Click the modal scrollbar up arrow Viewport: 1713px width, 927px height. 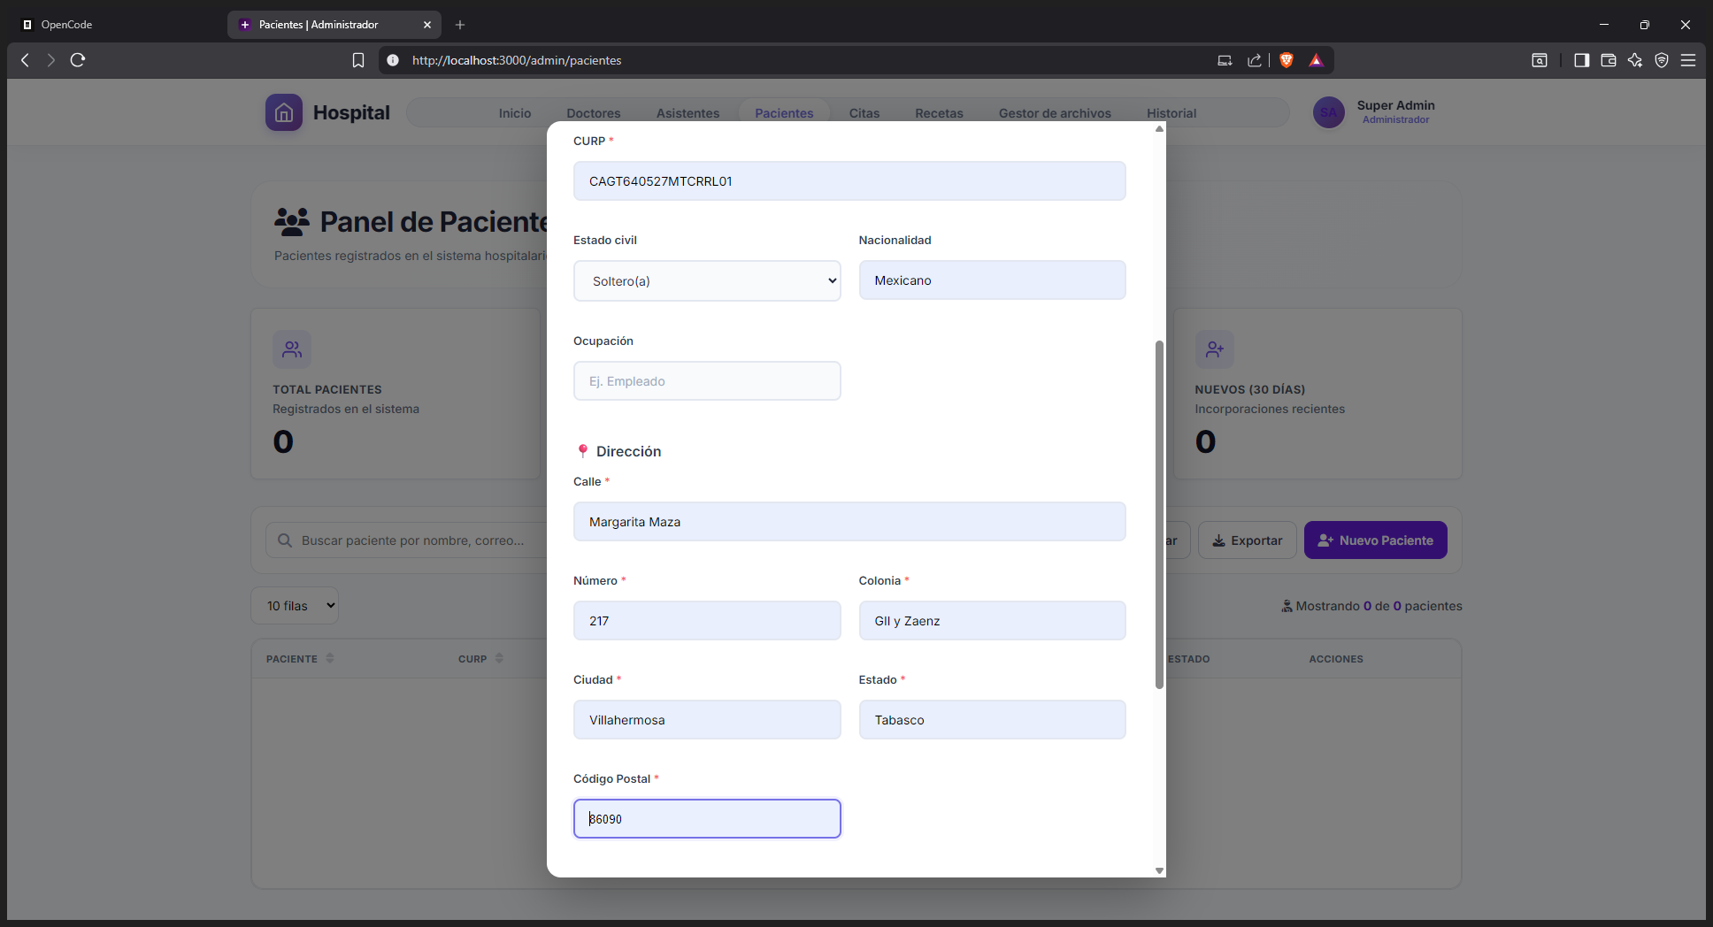point(1159,129)
